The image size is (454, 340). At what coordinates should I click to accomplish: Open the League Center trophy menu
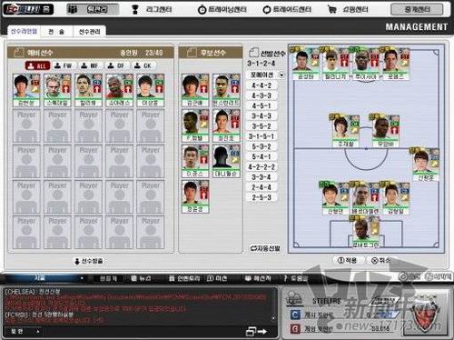pyautogui.click(x=152, y=10)
